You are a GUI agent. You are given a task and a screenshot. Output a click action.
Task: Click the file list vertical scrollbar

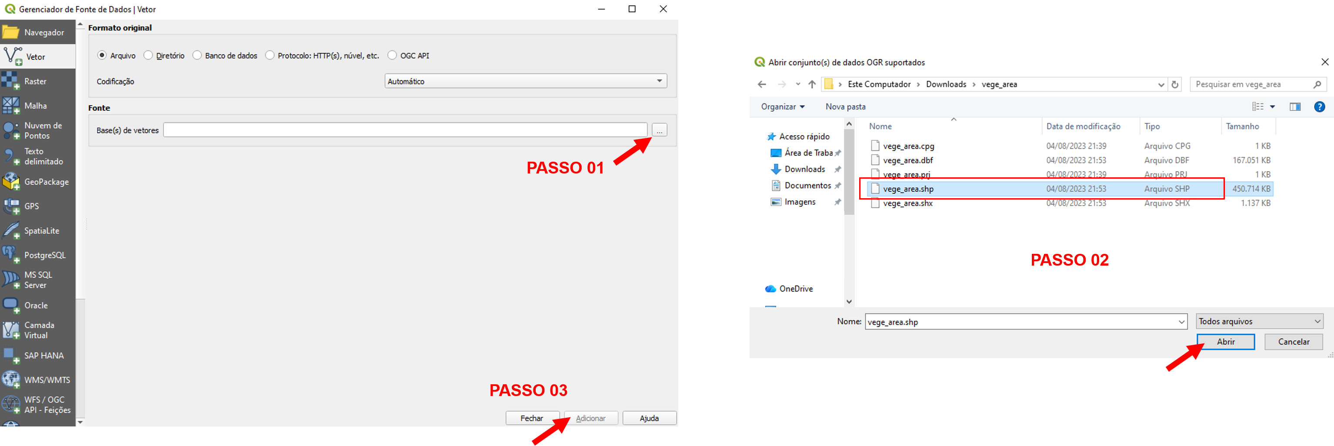[849, 171]
